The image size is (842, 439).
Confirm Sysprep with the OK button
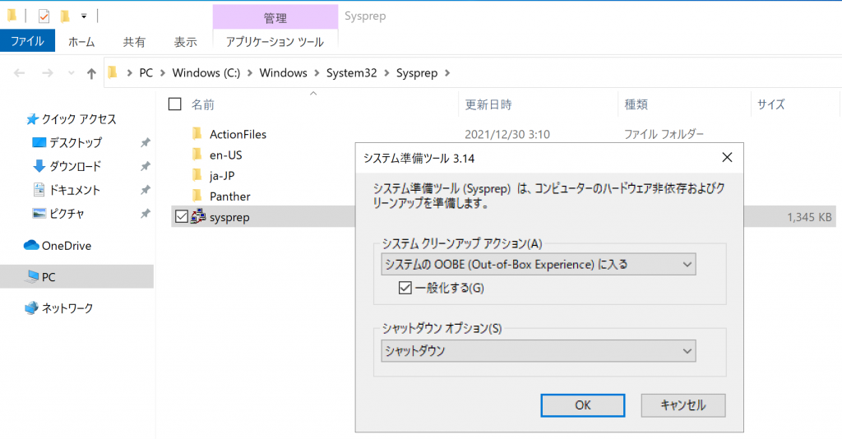pyautogui.click(x=583, y=405)
